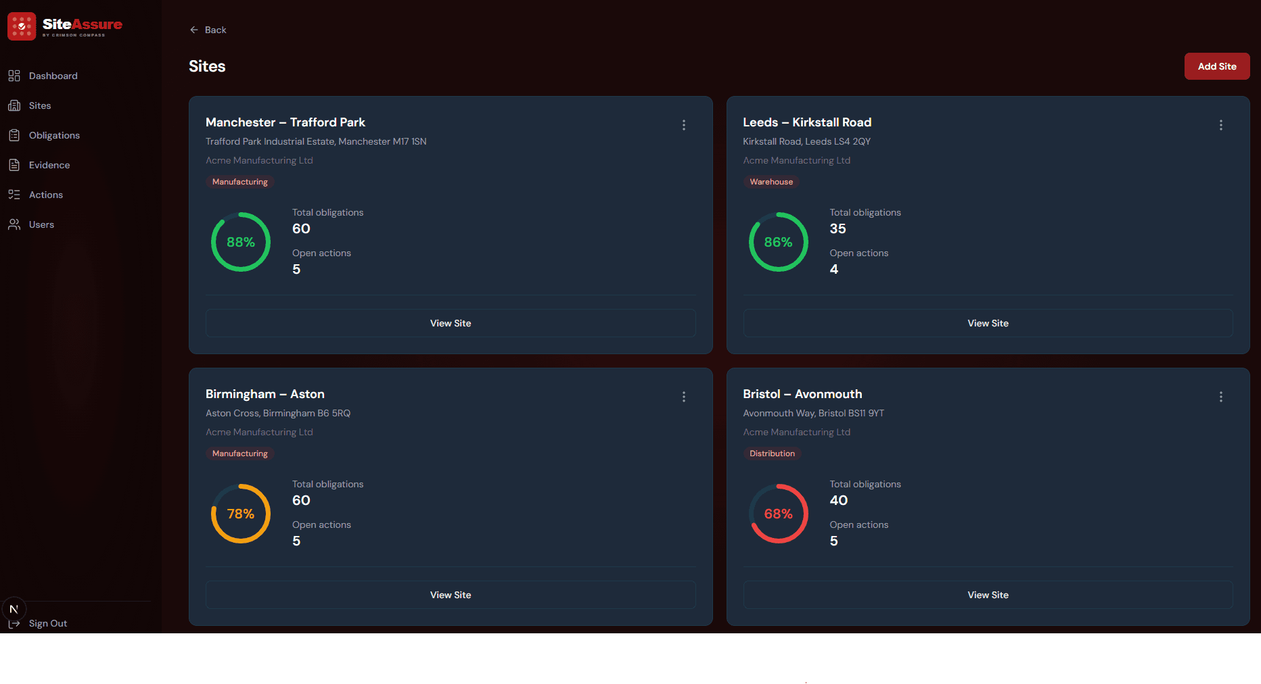Click the 68% compliance ring for Bristol

pyautogui.click(x=778, y=514)
